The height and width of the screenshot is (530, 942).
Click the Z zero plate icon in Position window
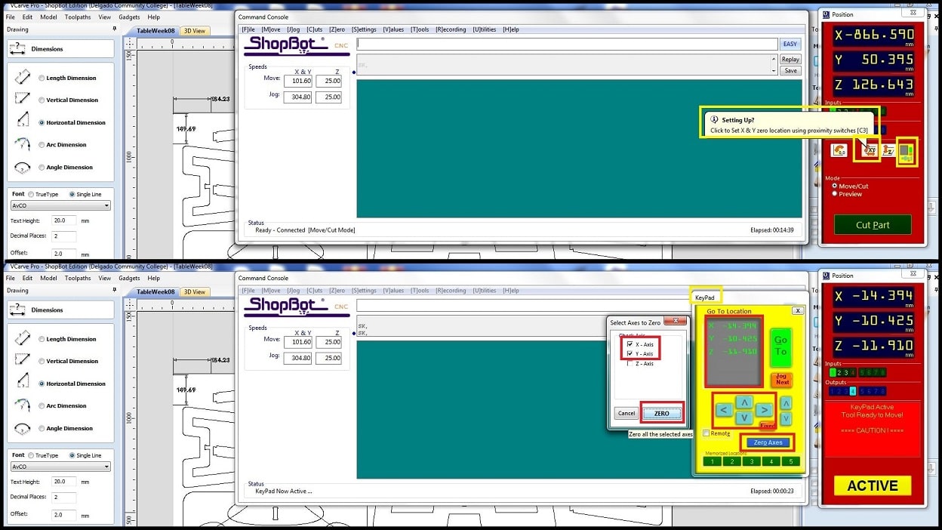pyautogui.click(x=887, y=150)
